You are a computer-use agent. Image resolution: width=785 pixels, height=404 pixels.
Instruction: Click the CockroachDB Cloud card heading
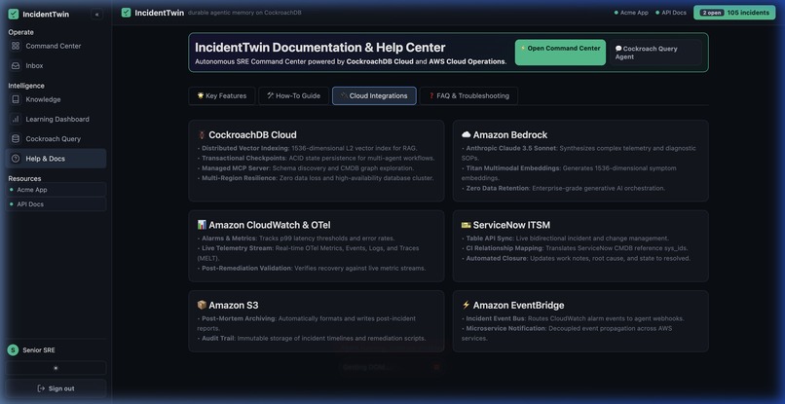tap(252, 134)
